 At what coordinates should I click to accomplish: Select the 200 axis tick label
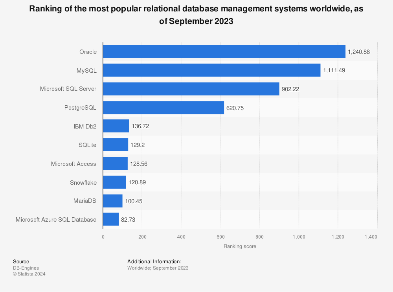point(142,237)
